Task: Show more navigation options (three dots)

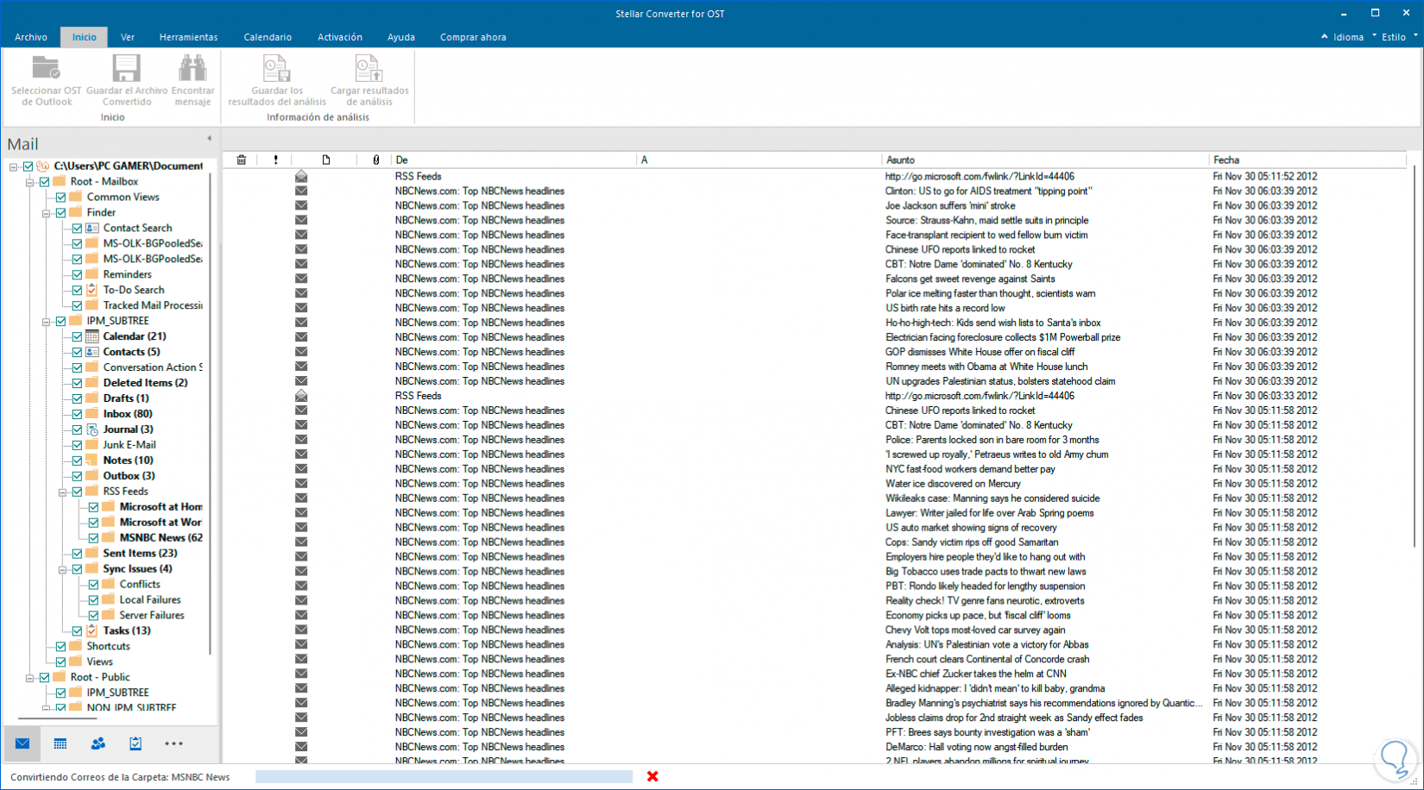Action: click(173, 743)
